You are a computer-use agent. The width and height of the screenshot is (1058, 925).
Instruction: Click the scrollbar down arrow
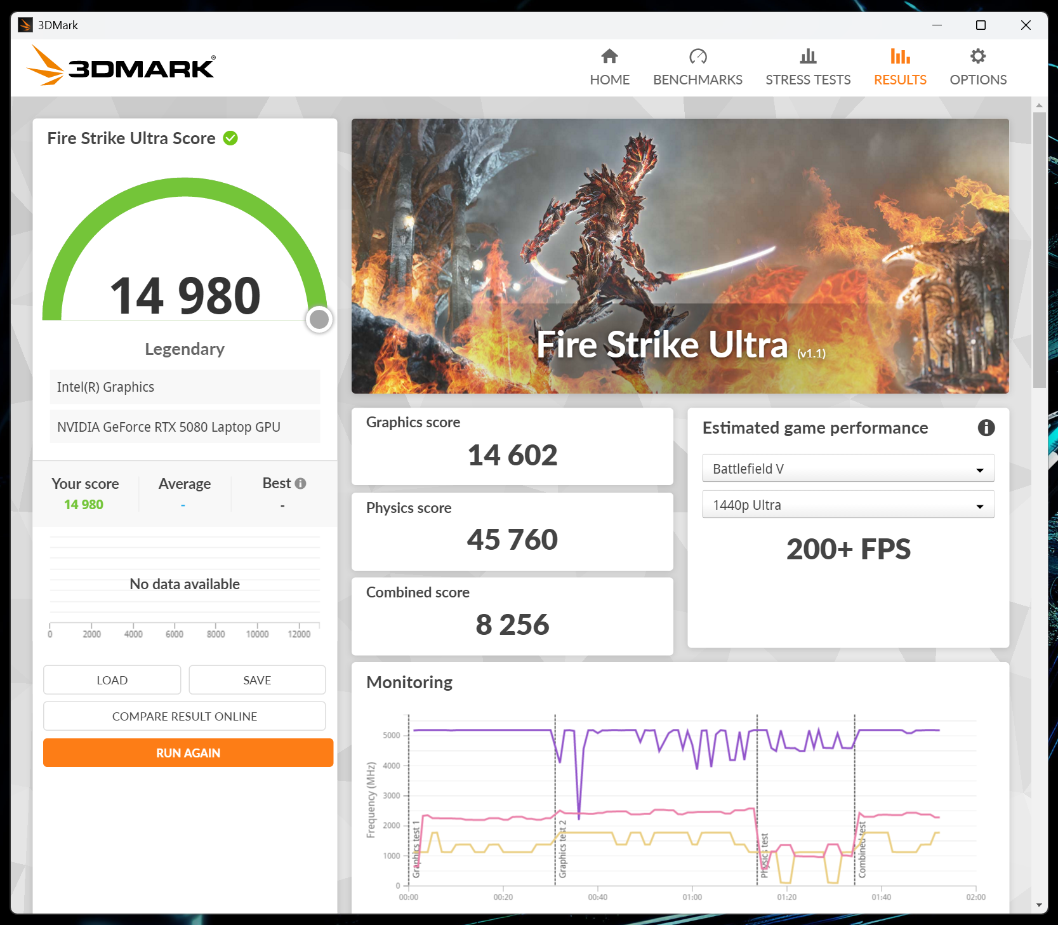tap(1039, 905)
